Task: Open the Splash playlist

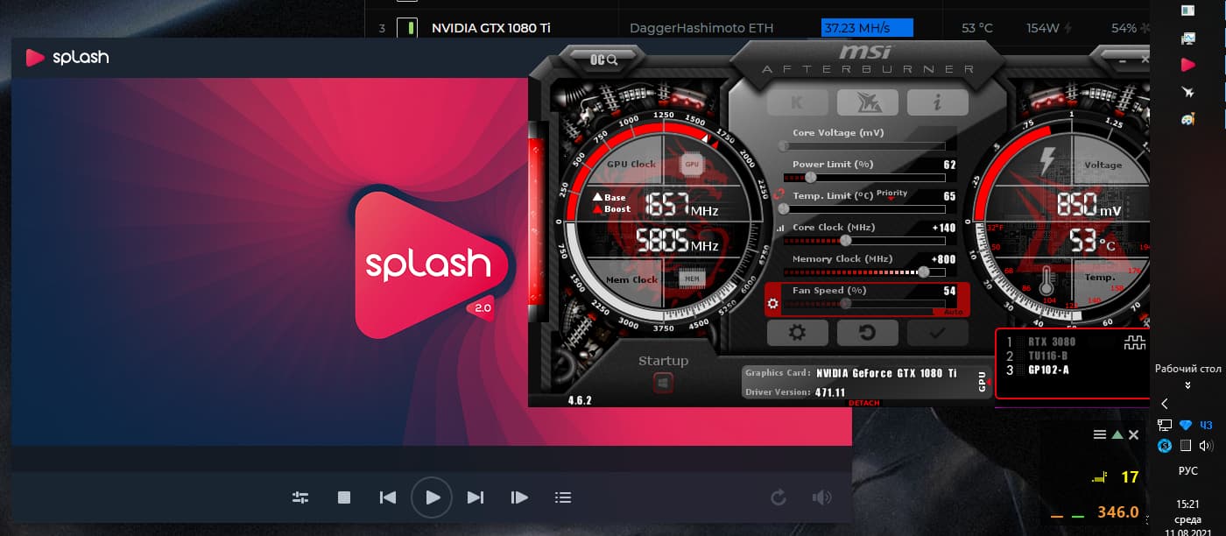Action: point(563,497)
